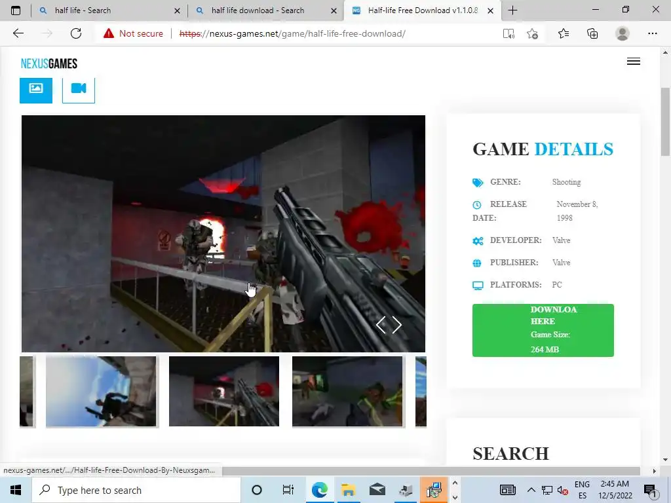Click the scrollbar down arrow
Screen dimensions: 671x503
665,460
